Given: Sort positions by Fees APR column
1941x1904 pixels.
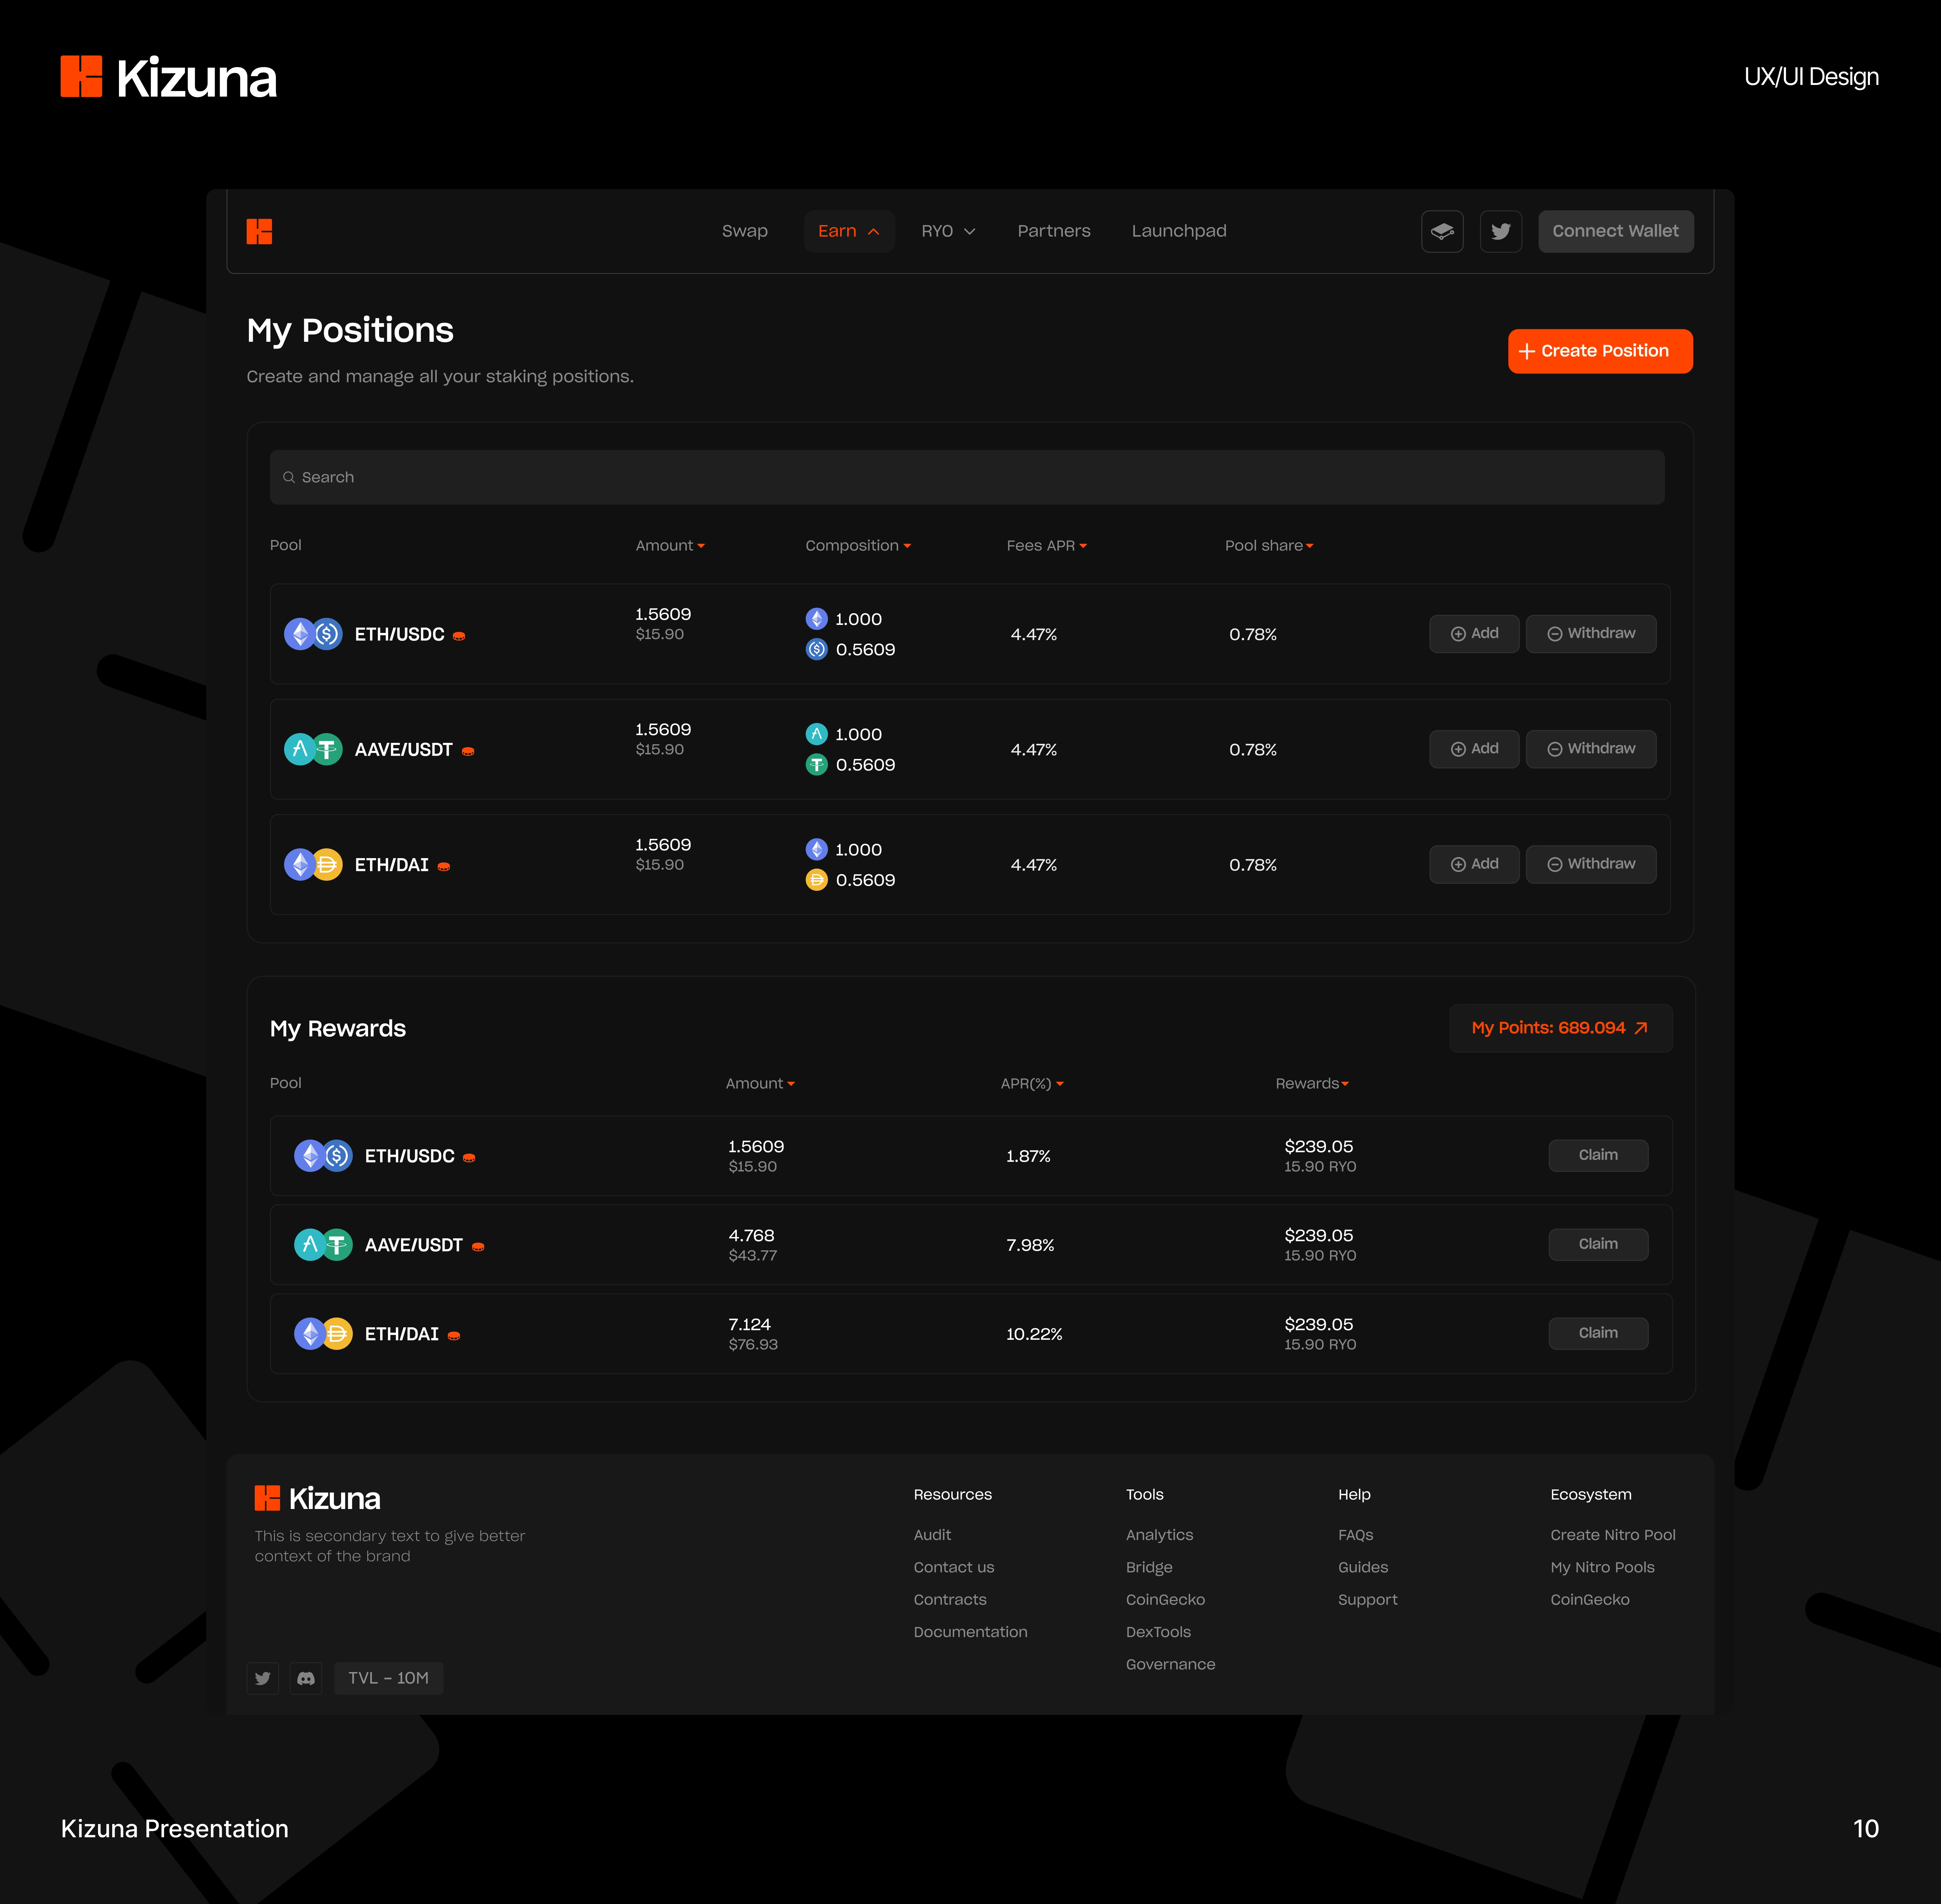Looking at the screenshot, I should point(1047,546).
